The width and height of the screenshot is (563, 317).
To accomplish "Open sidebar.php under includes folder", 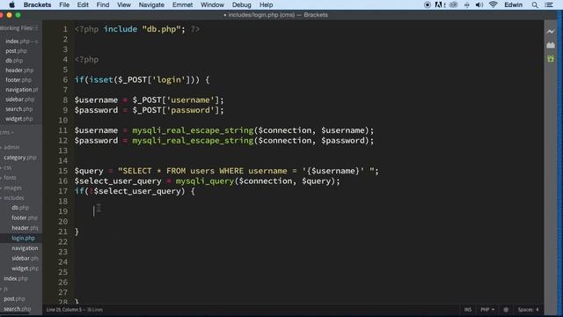I will (x=25, y=258).
